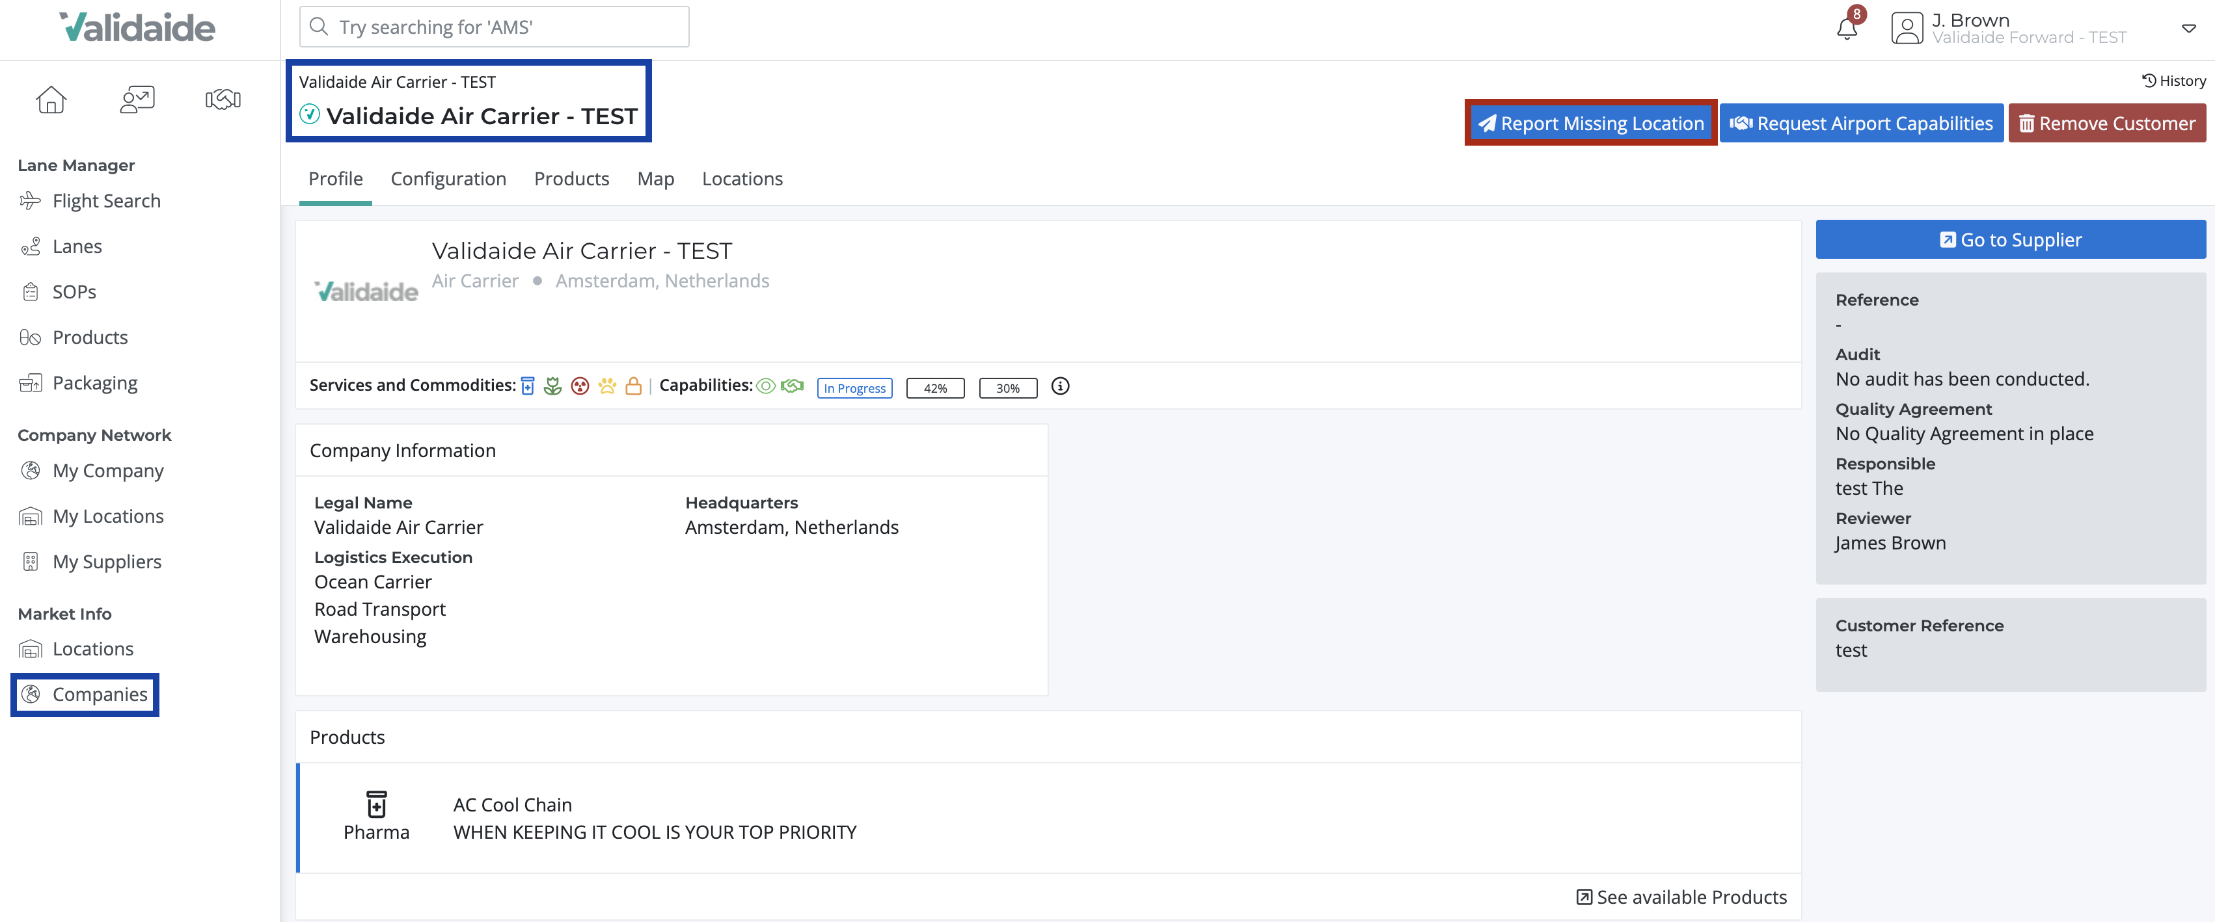
Task: Open the J. Brown user avatar icon
Action: click(1907, 29)
